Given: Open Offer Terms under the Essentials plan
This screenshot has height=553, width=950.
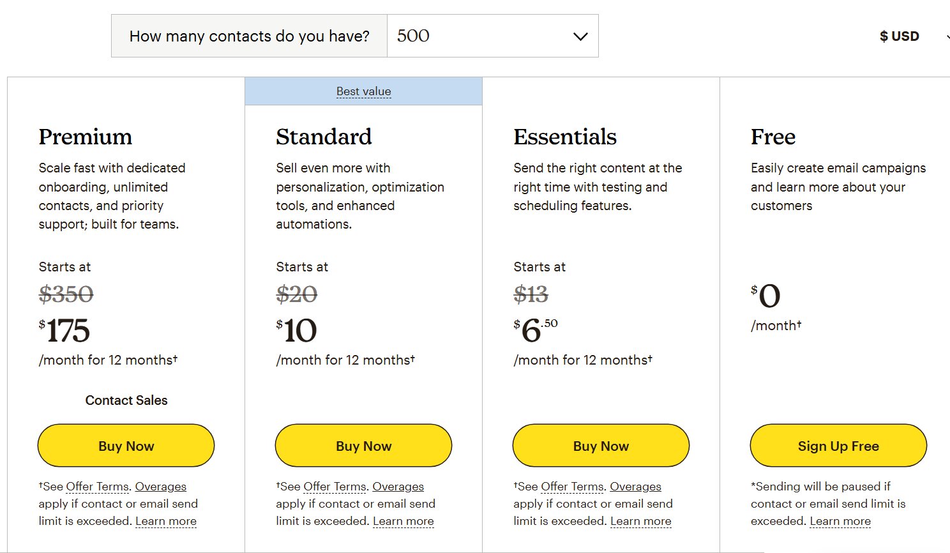Looking at the screenshot, I should [573, 487].
